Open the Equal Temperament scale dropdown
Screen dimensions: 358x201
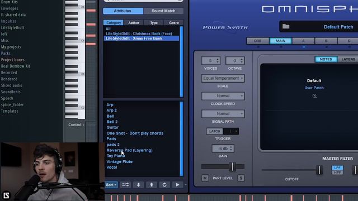(223, 78)
